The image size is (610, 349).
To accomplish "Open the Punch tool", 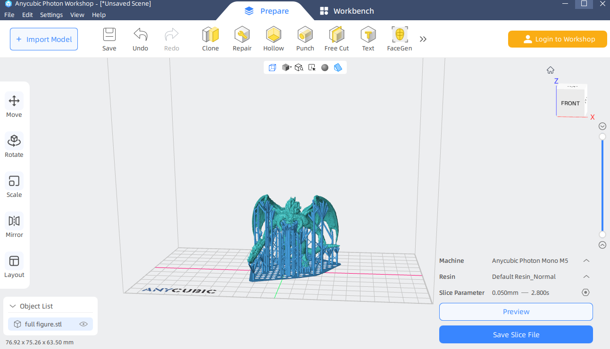I will pos(305,39).
